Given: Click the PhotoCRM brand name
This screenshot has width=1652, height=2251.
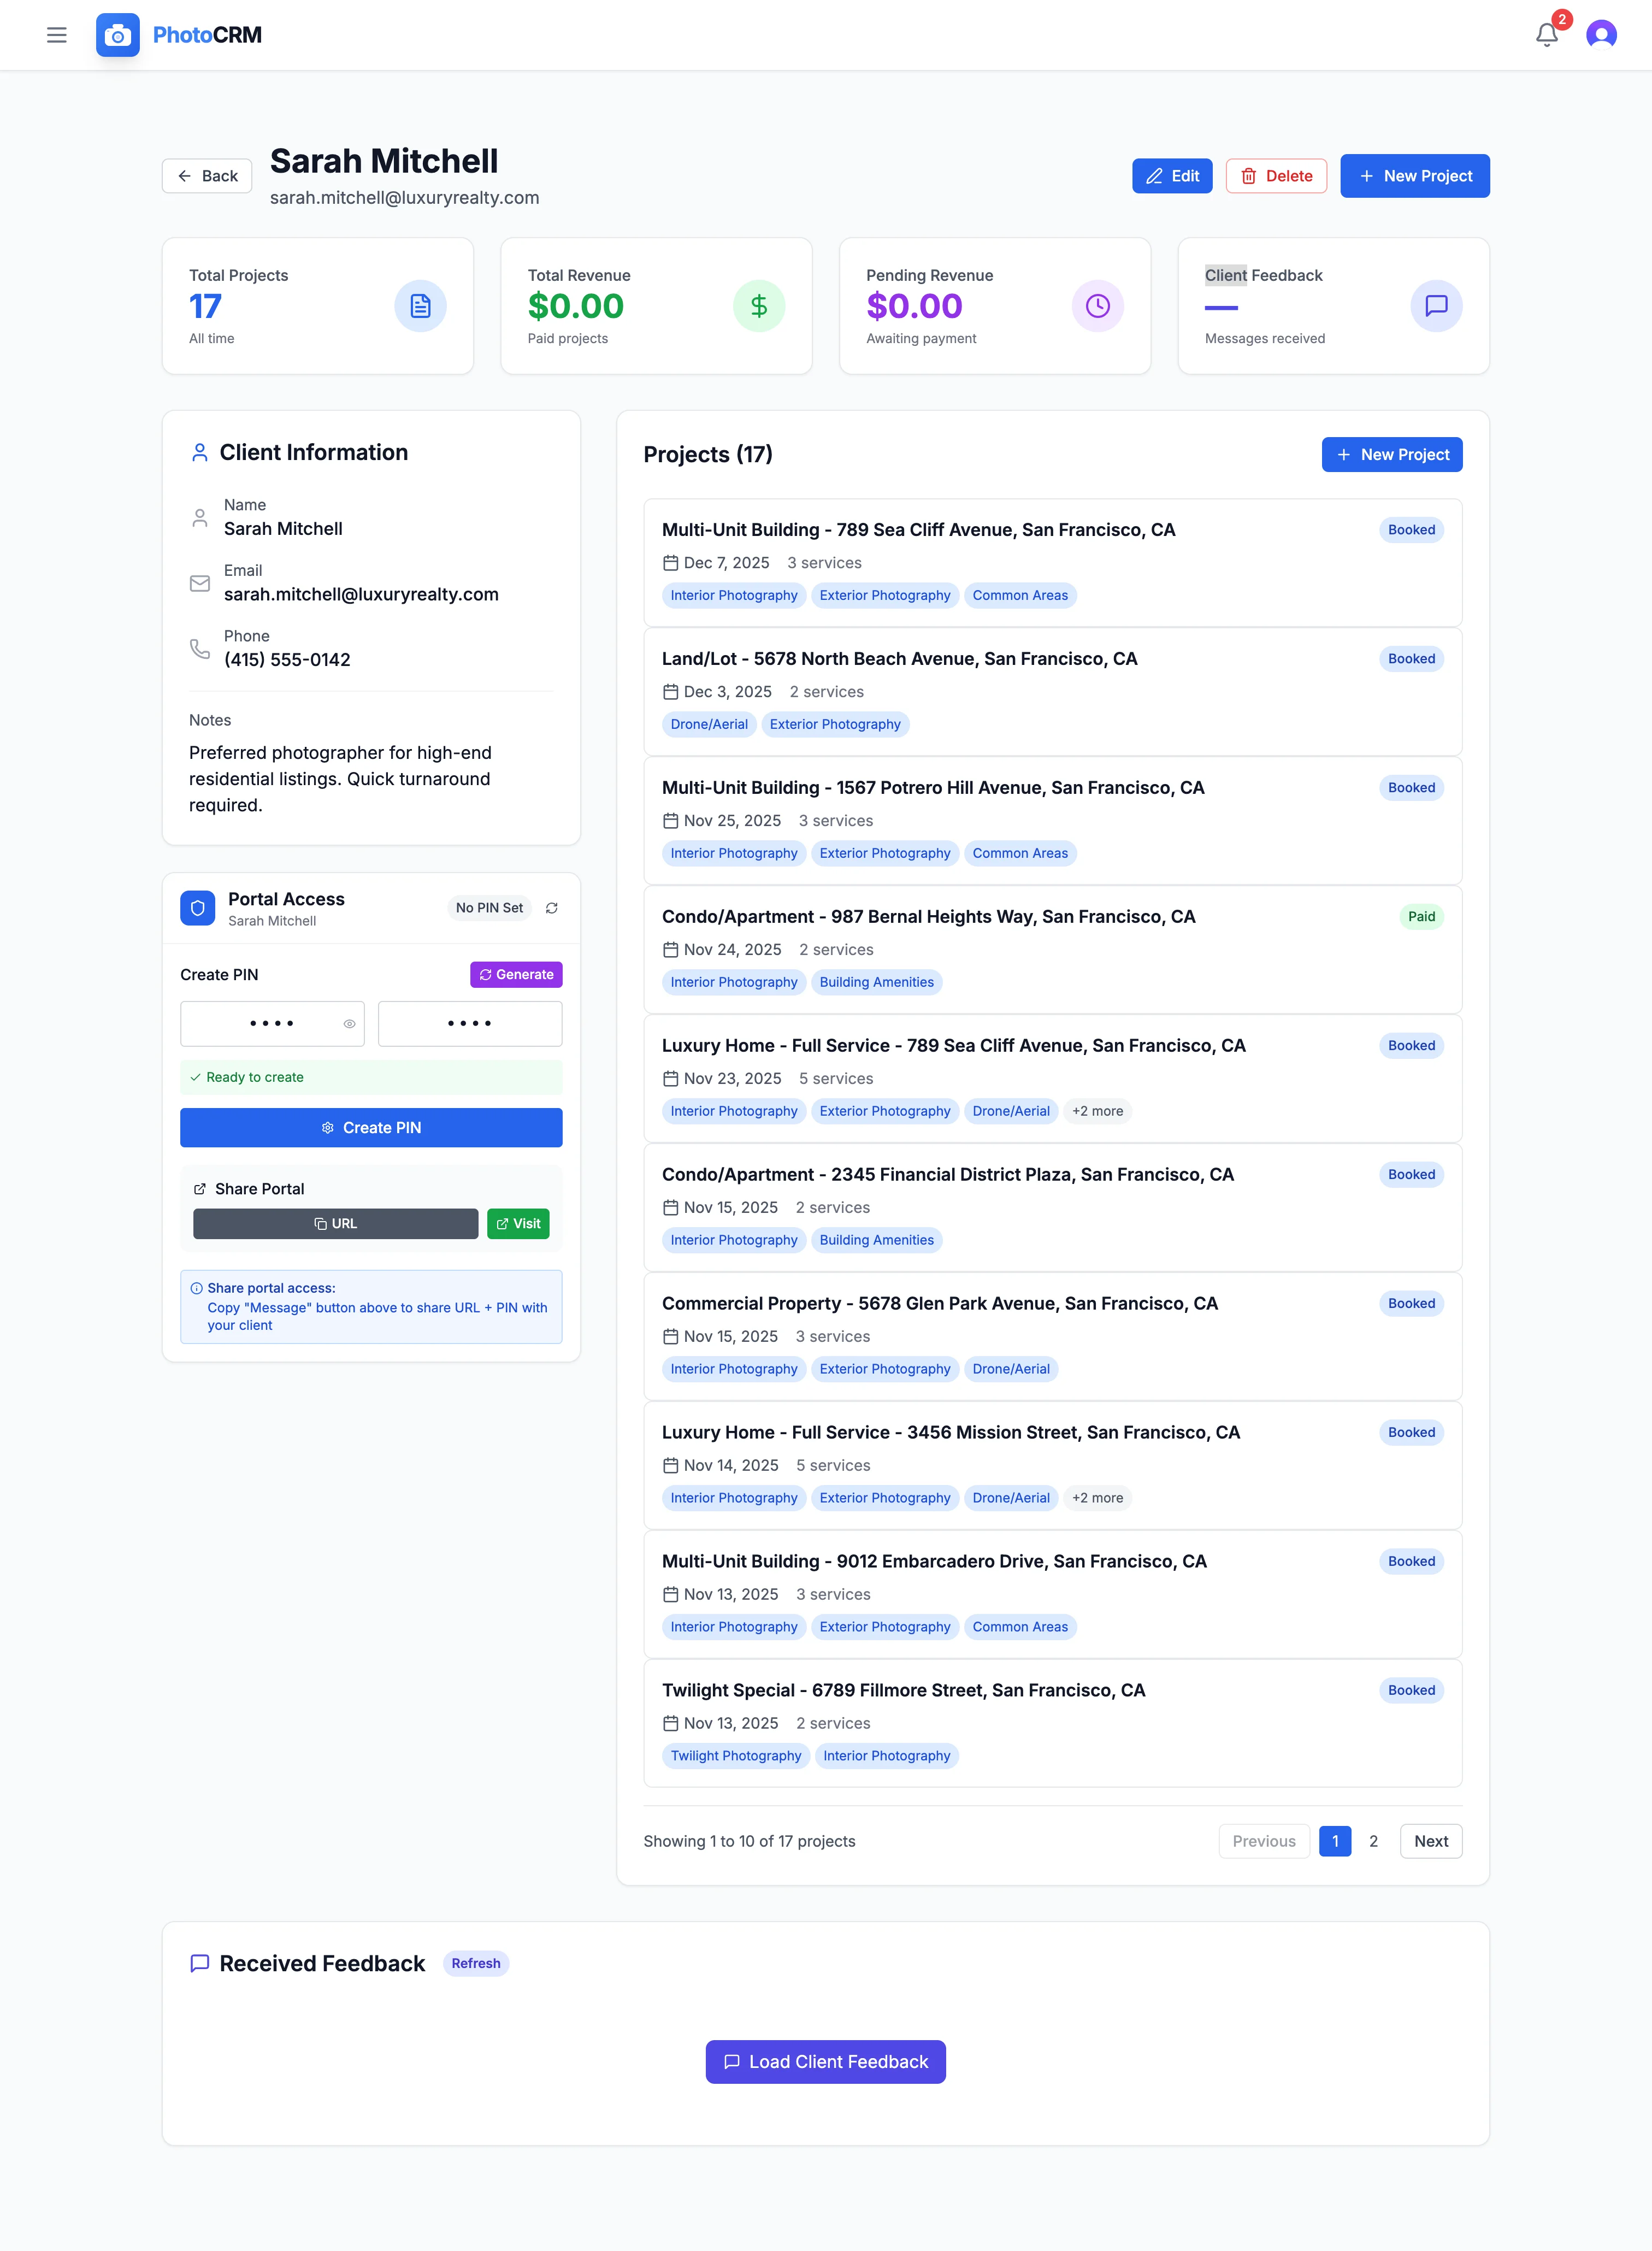Looking at the screenshot, I should pyautogui.click(x=207, y=35).
